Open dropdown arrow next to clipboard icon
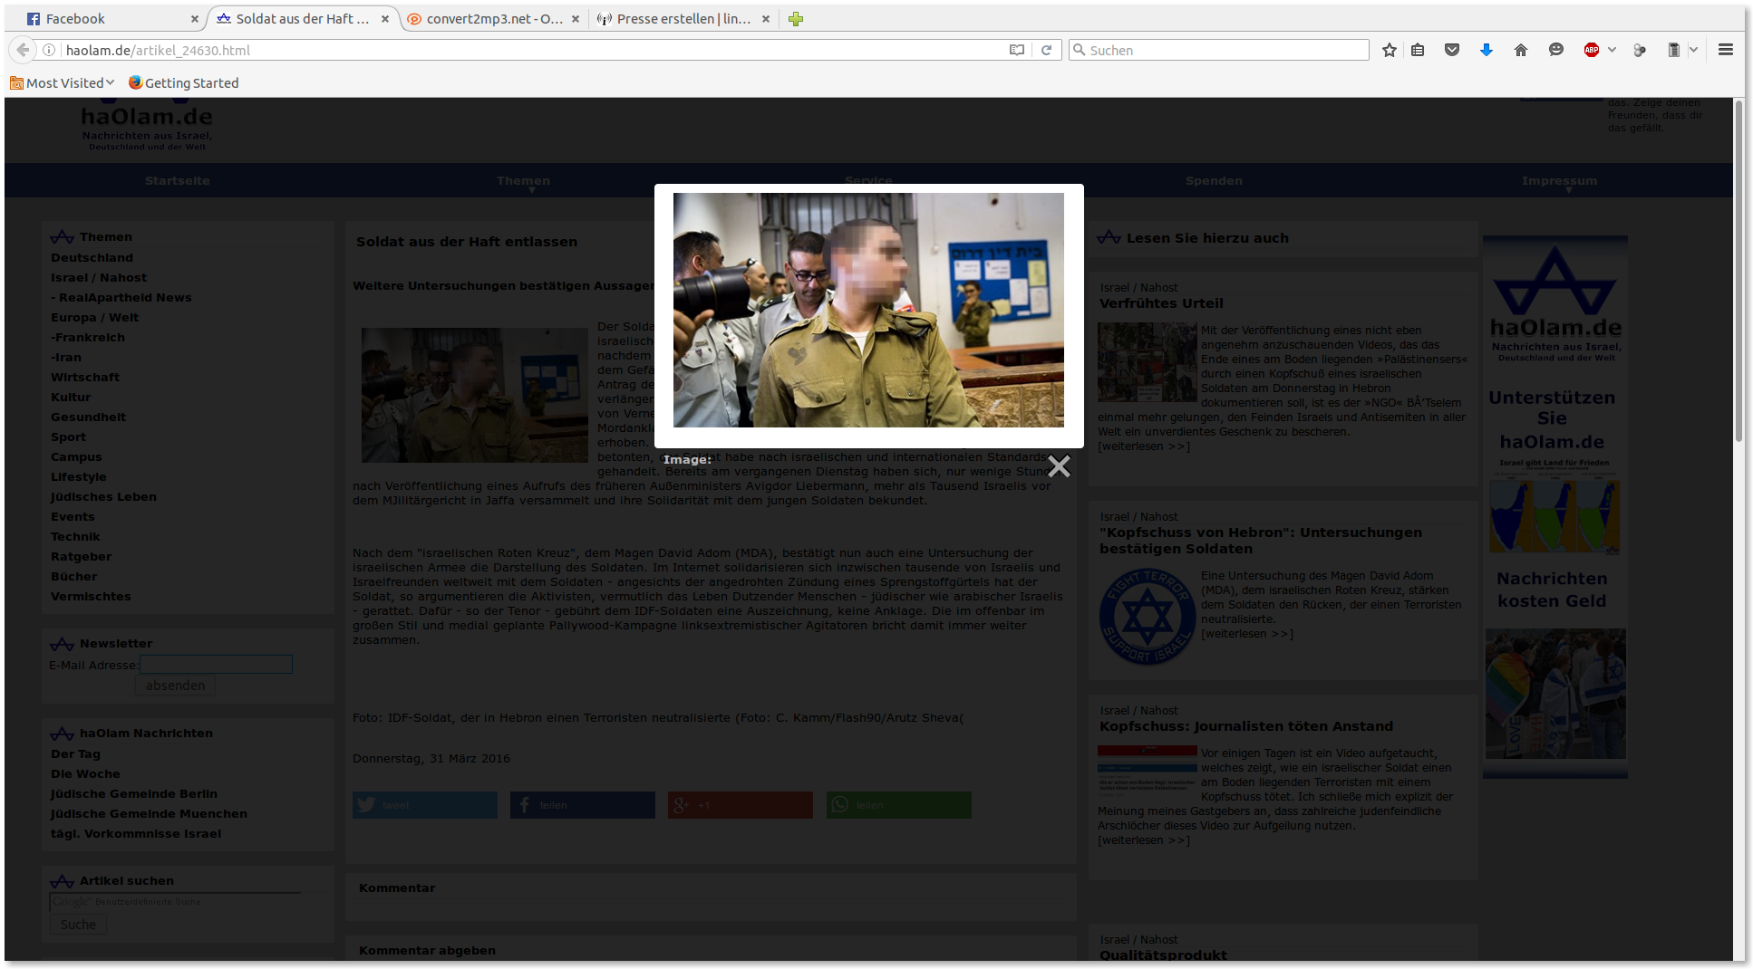 [x=1693, y=51]
